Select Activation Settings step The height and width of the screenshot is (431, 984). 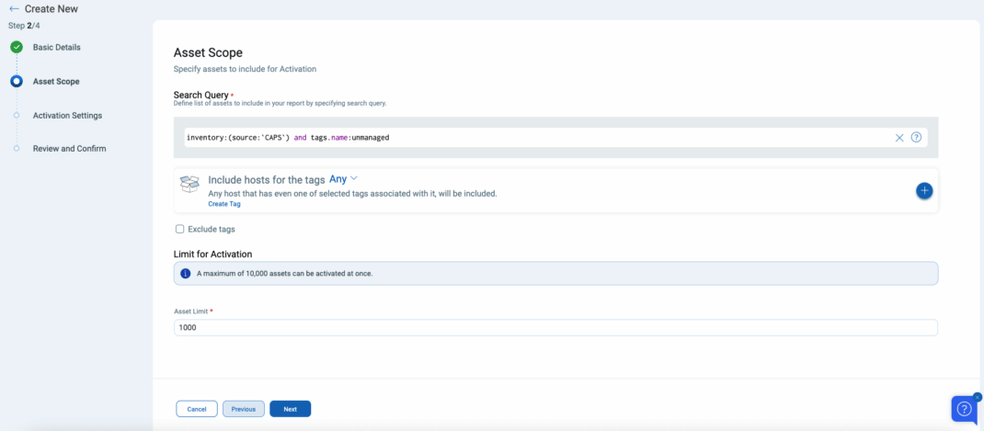point(67,116)
